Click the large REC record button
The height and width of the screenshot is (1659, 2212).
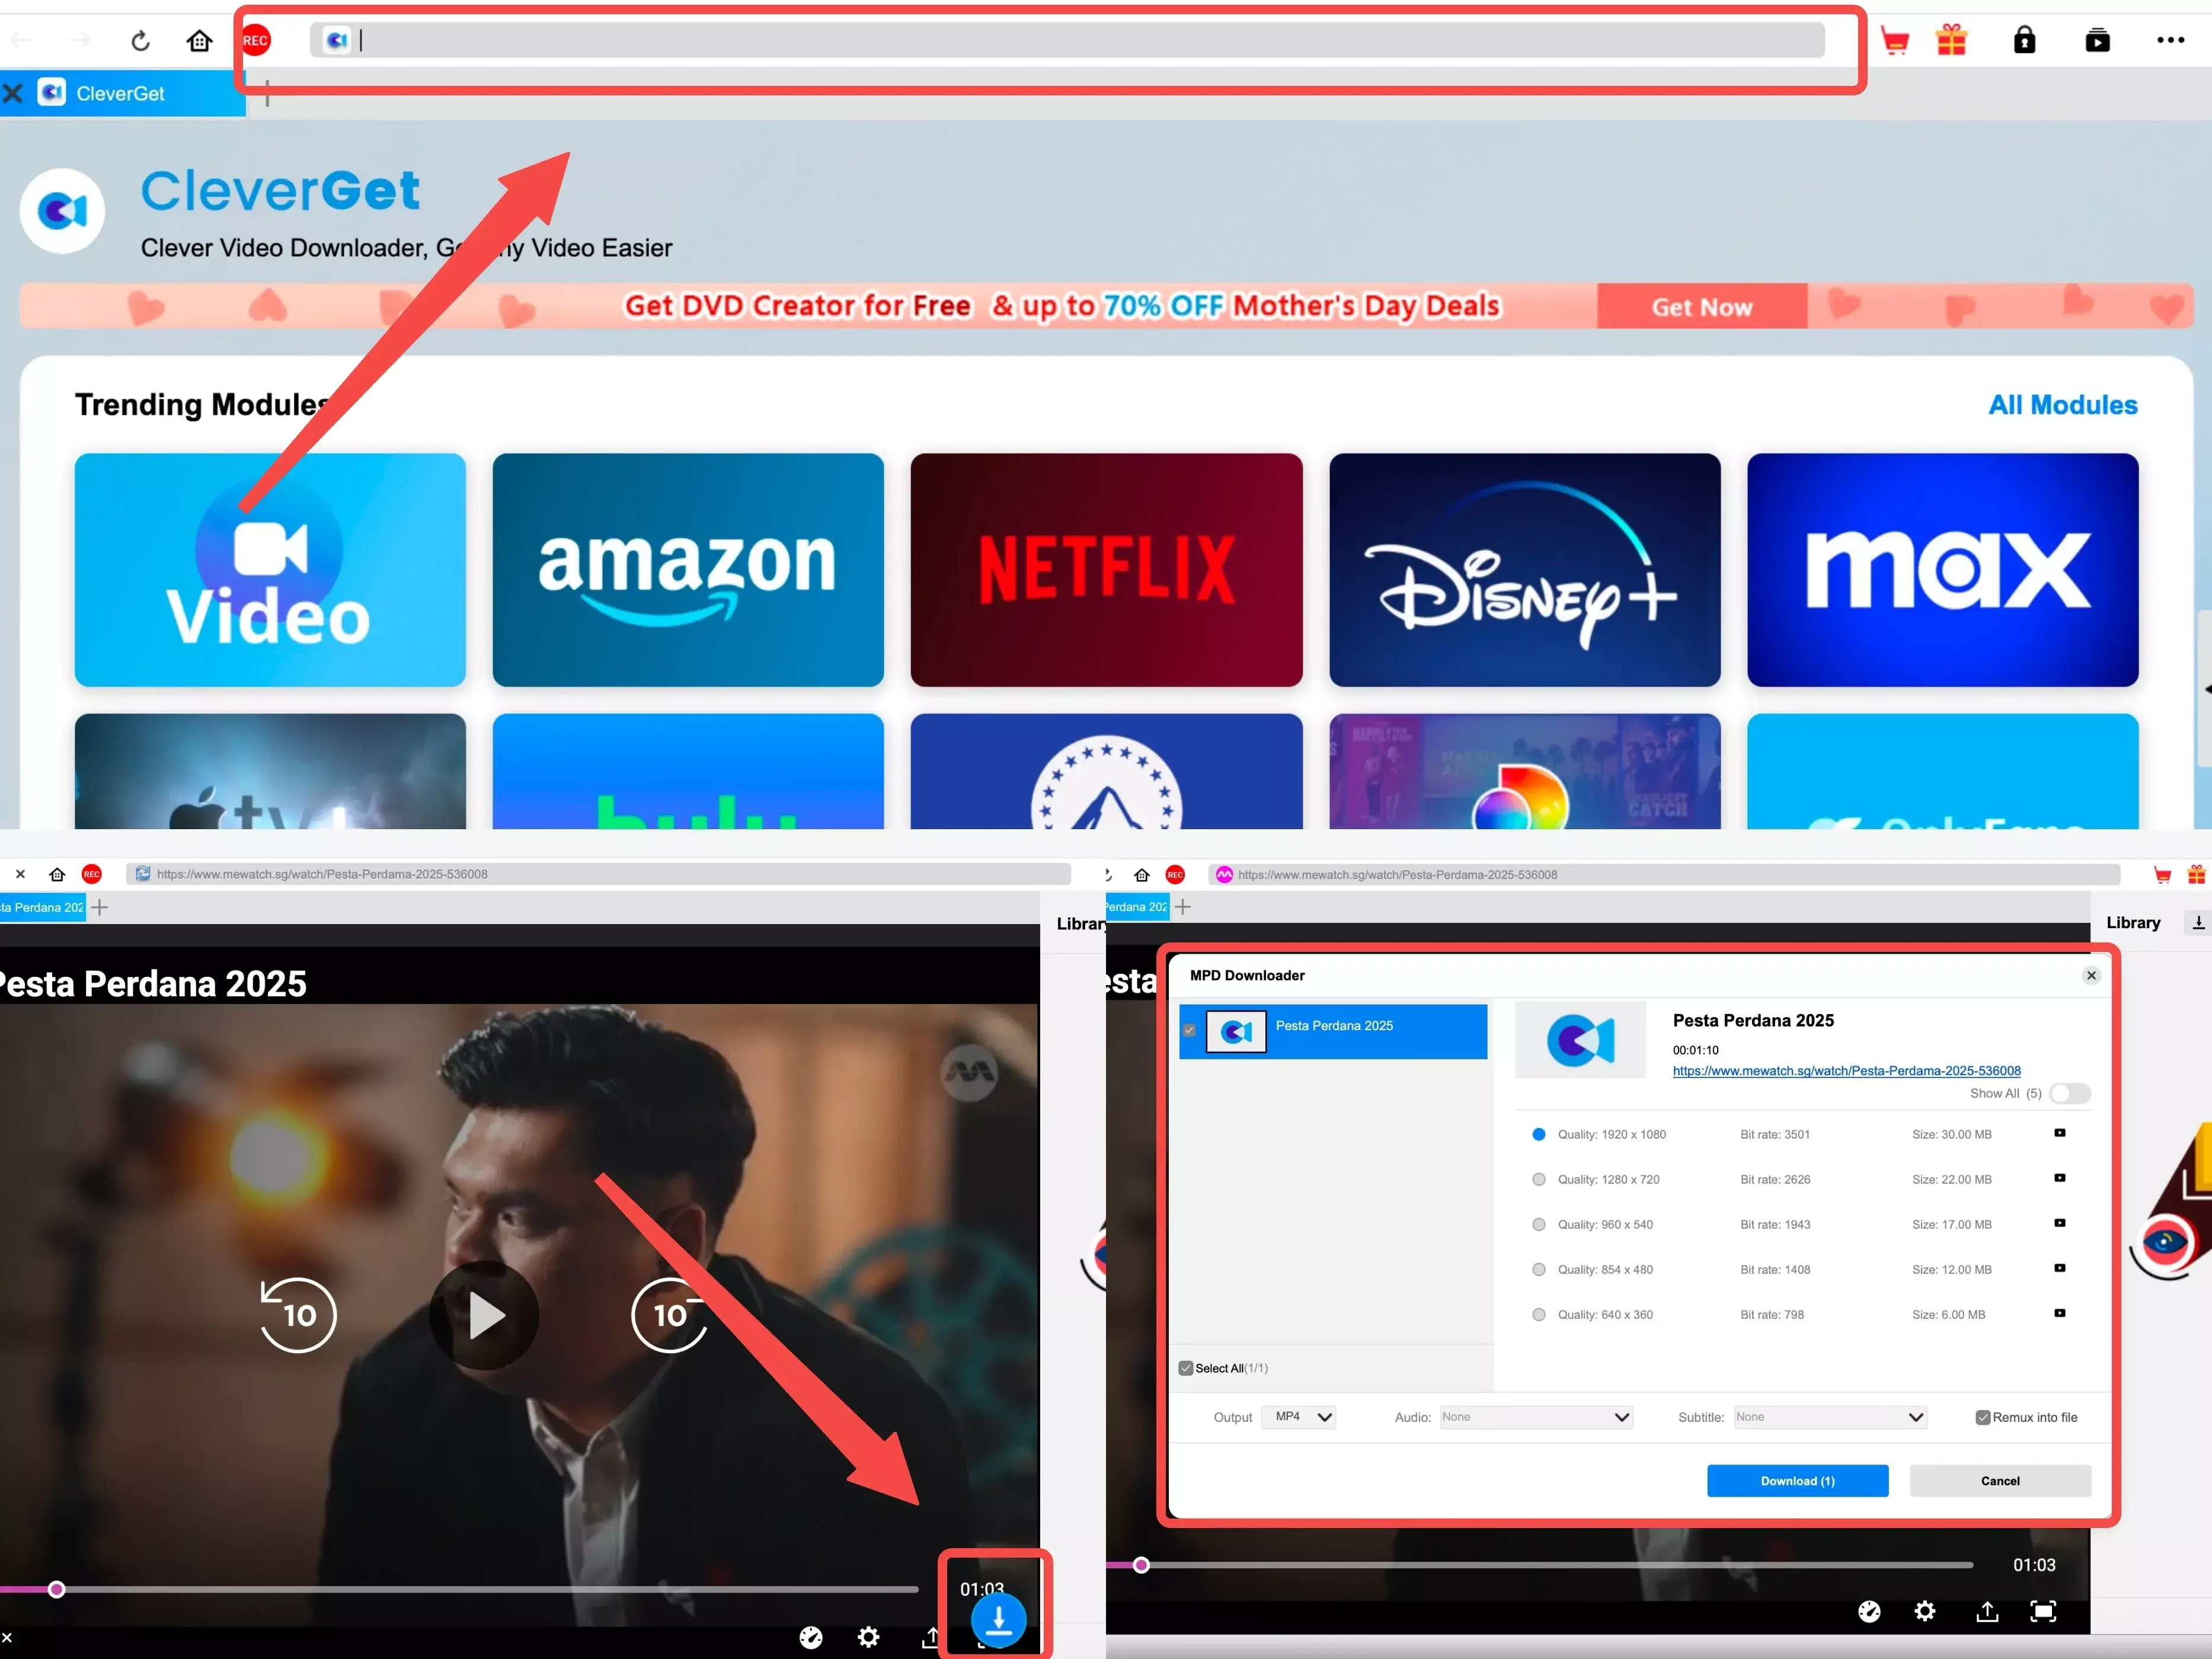pyautogui.click(x=256, y=40)
